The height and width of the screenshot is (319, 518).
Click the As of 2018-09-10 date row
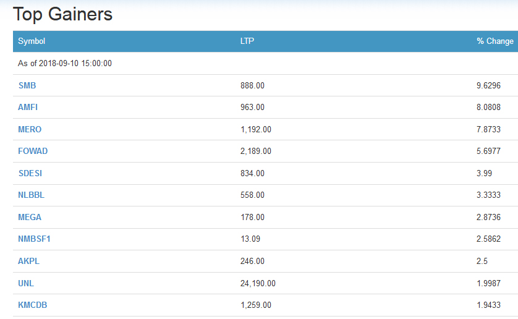(x=65, y=63)
